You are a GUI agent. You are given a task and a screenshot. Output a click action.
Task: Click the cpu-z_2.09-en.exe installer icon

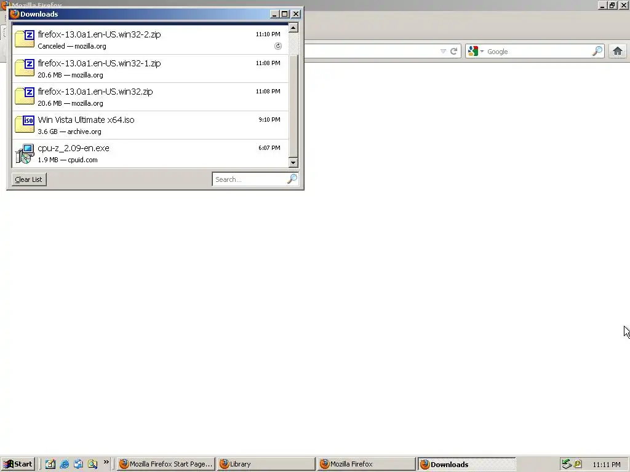click(x=25, y=153)
